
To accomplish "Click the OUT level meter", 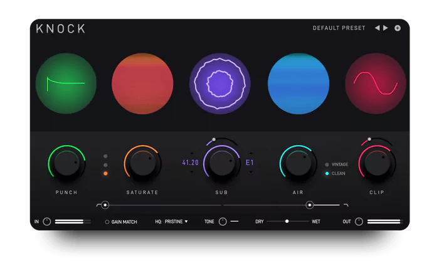I will 385,221.
